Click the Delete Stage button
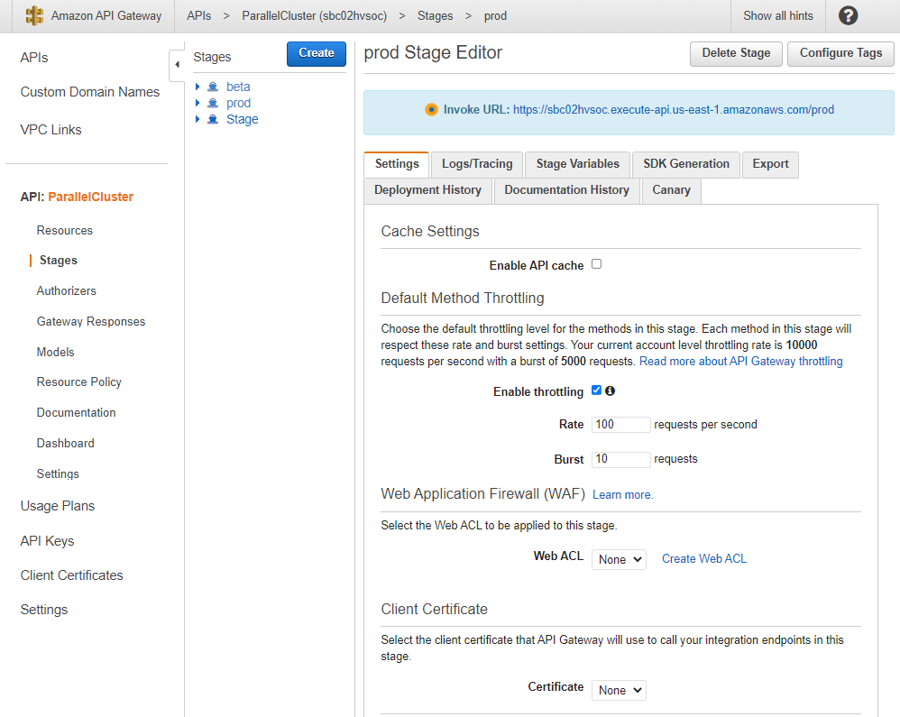The width and height of the screenshot is (900, 717). pyautogui.click(x=736, y=53)
